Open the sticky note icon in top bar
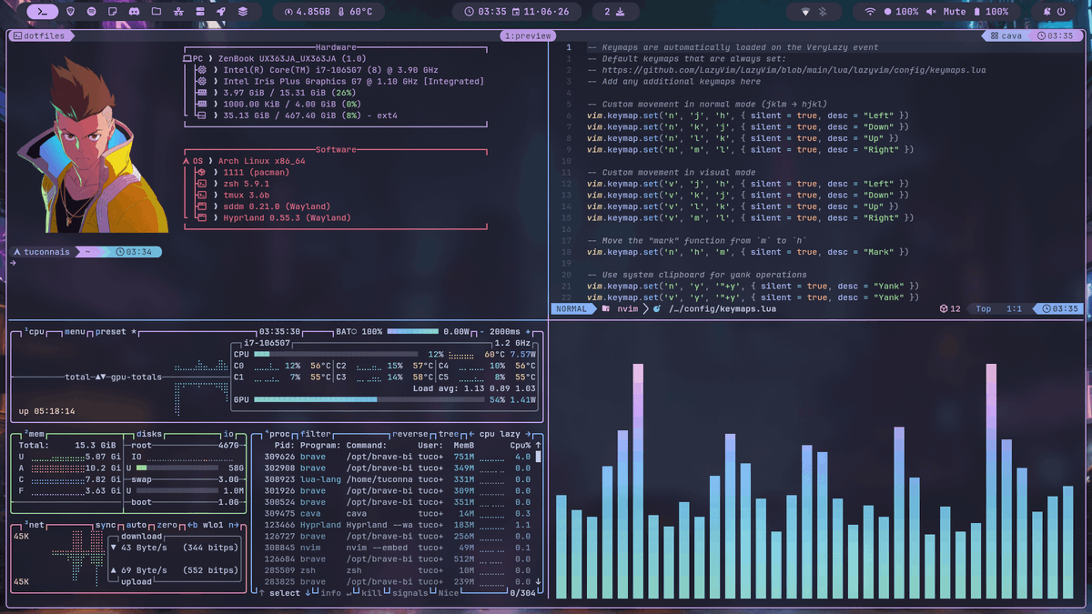 click(113, 12)
